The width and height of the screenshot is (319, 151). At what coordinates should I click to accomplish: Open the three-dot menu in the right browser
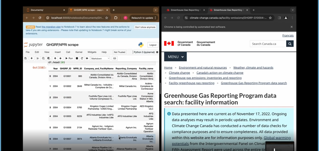292,18
